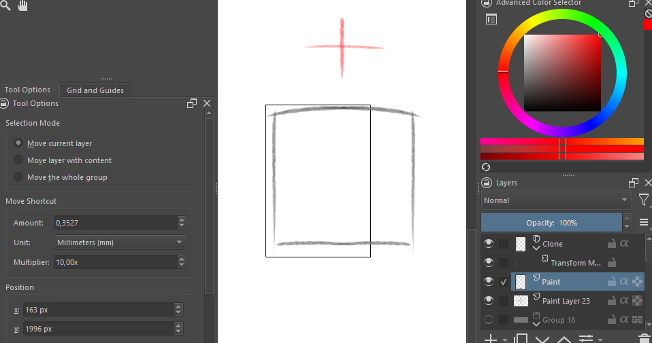652x343 pixels.
Task: Toggle alpha inheritance on Paint Layer 23
Action: (624, 300)
